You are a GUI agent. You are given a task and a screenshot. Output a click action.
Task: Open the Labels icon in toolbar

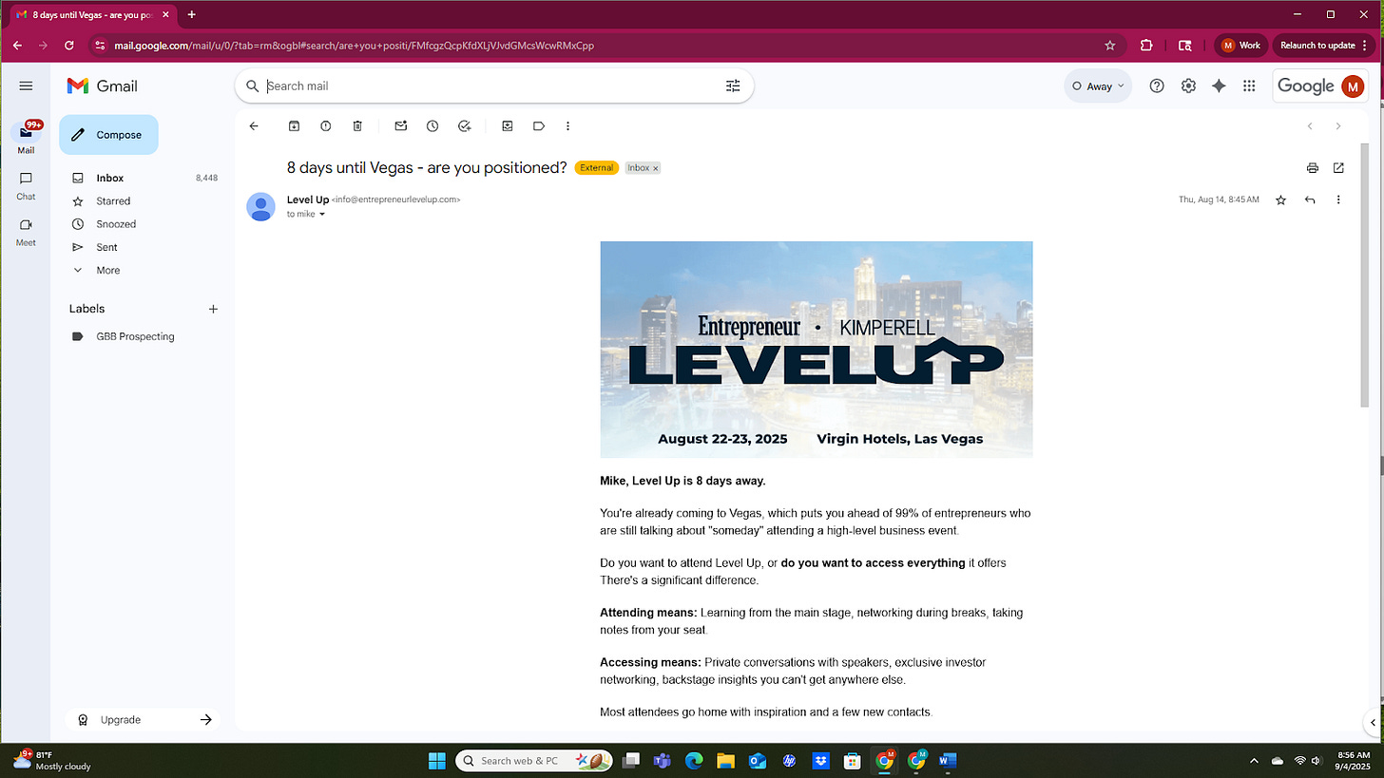tap(539, 125)
